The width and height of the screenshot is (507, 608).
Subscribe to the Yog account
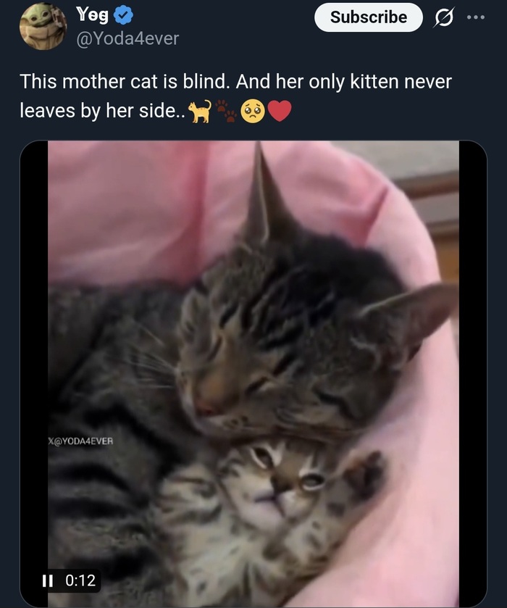pyautogui.click(x=368, y=17)
